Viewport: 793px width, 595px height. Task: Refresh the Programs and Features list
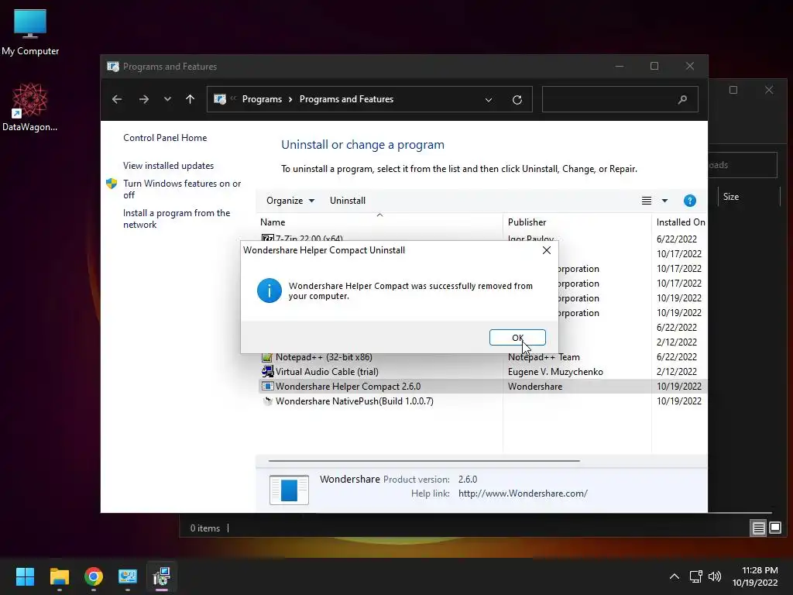[517, 100]
